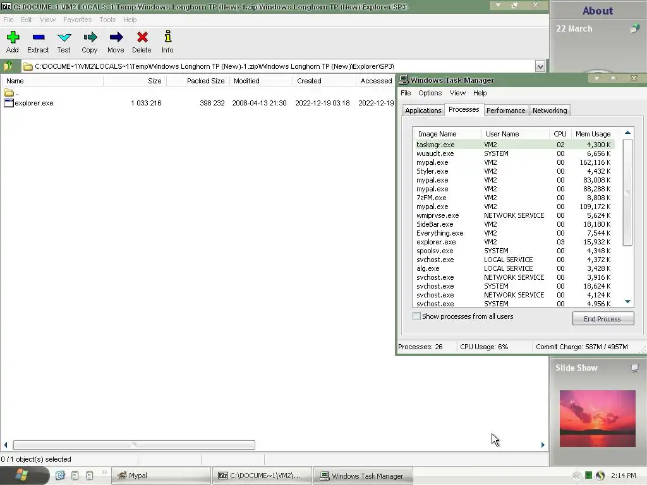Image resolution: width=647 pixels, height=485 pixels.
Task: Enable Show processes from all users
Action: [x=417, y=316]
